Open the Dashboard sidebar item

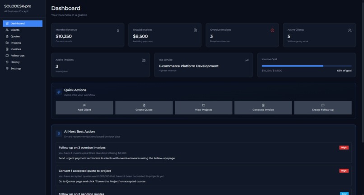(23, 24)
